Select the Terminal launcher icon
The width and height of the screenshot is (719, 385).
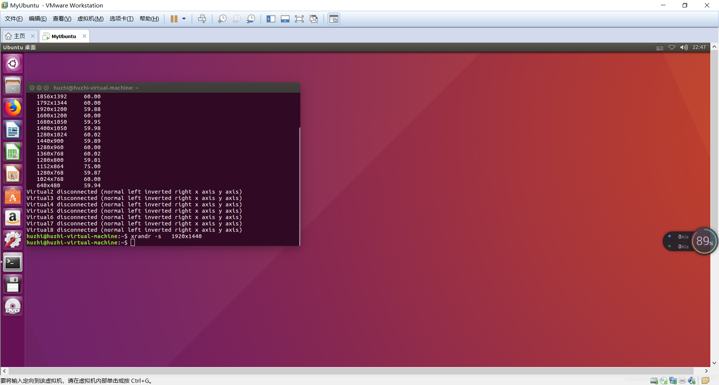13,262
